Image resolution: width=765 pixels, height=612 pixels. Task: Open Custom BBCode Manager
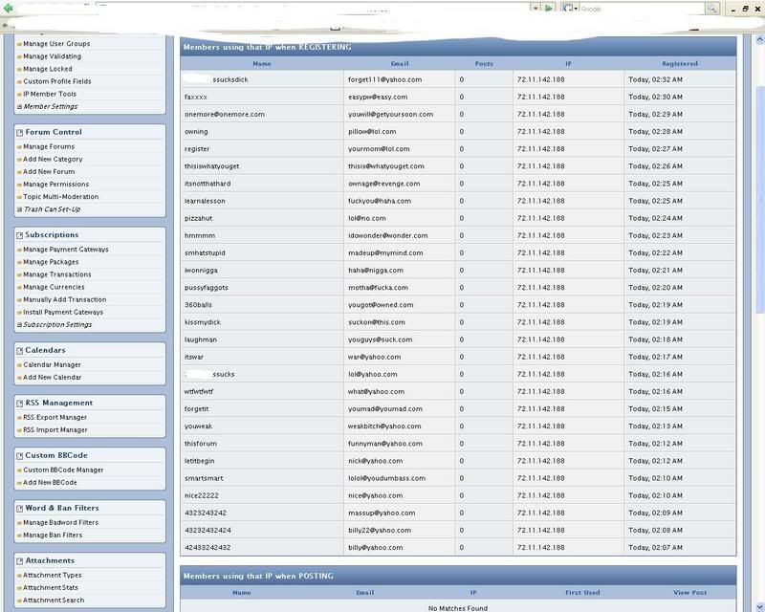coord(63,470)
